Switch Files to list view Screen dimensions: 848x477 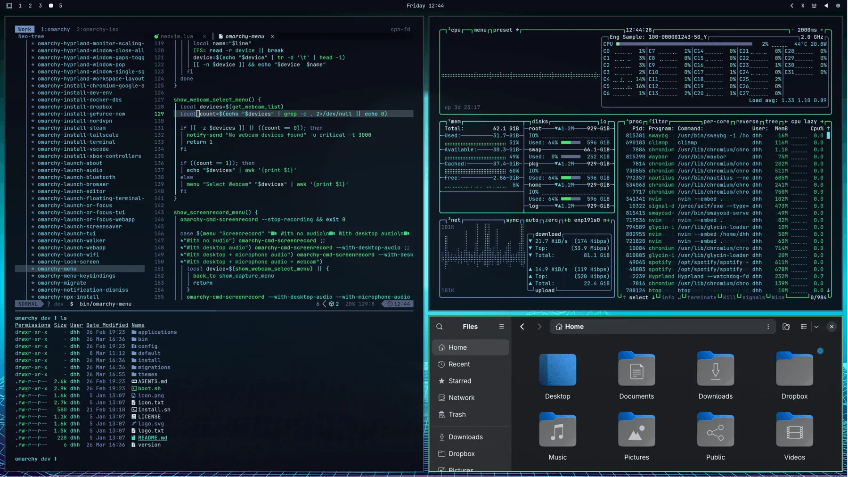pos(804,327)
